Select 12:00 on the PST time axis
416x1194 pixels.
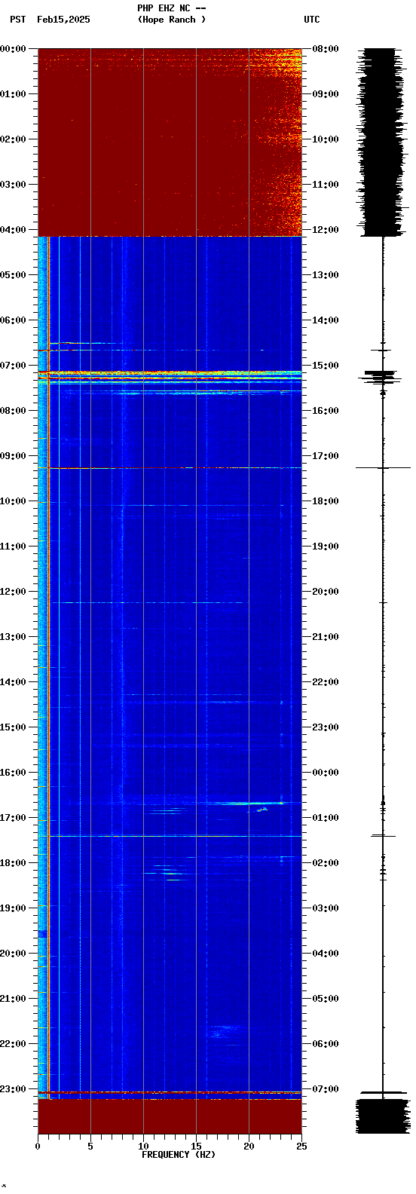pyautogui.click(x=13, y=591)
